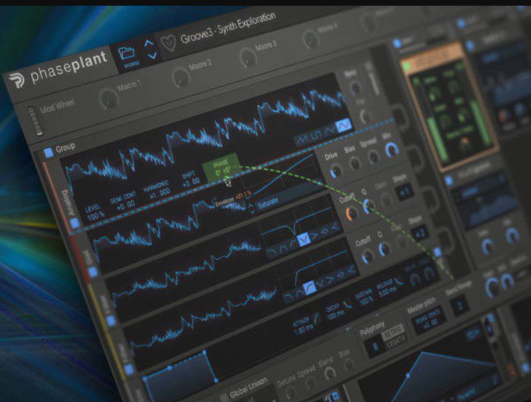The width and height of the screenshot is (531, 402).
Task: Click the ATTACK envelope value
Action: [x=302, y=325]
